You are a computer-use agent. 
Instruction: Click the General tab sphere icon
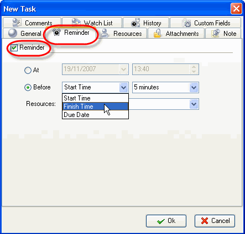[x=13, y=33]
